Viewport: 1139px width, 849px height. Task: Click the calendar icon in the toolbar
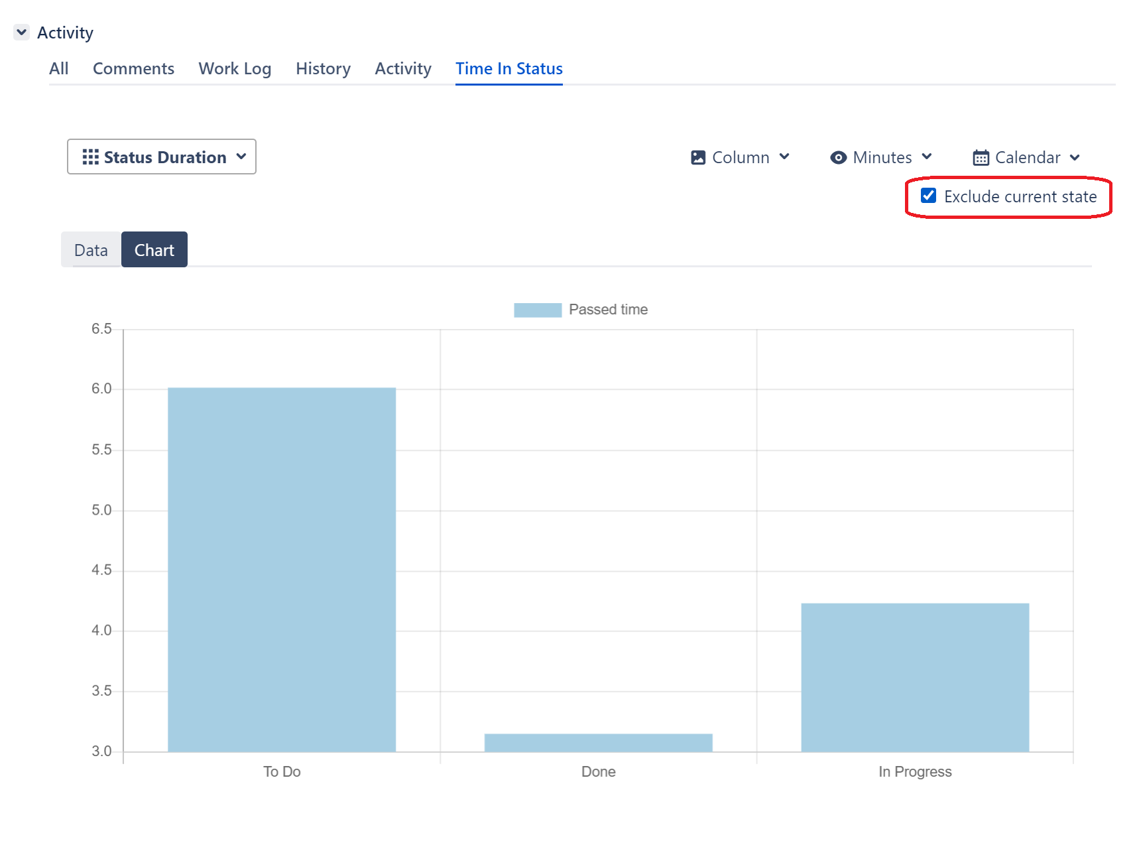pos(981,158)
